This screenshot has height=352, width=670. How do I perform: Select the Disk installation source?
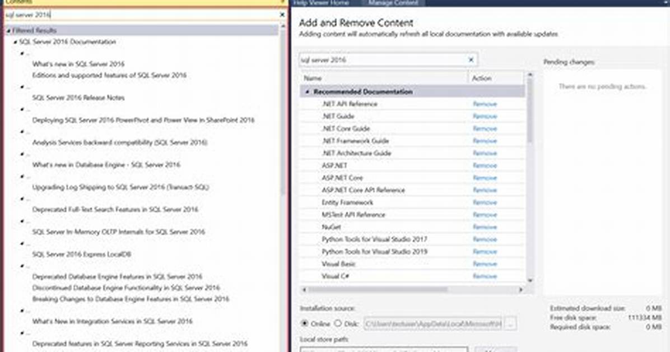coord(338,323)
